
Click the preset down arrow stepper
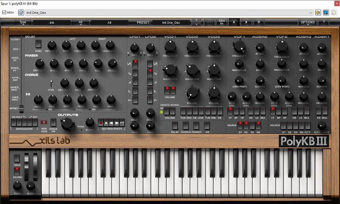[196, 24]
